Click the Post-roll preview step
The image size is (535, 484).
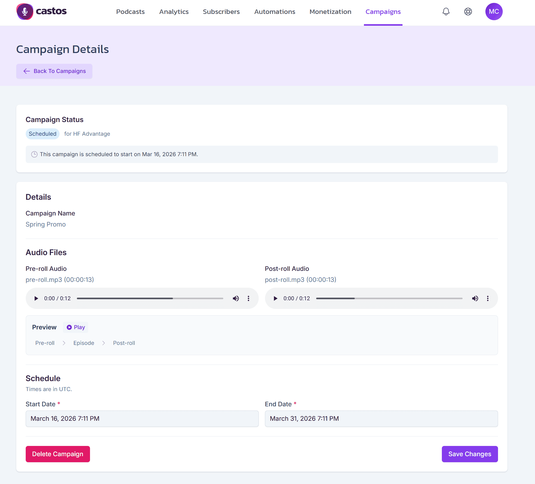pos(124,343)
